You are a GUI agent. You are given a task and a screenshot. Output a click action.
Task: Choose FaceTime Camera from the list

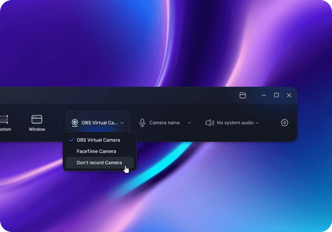[96, 151]
